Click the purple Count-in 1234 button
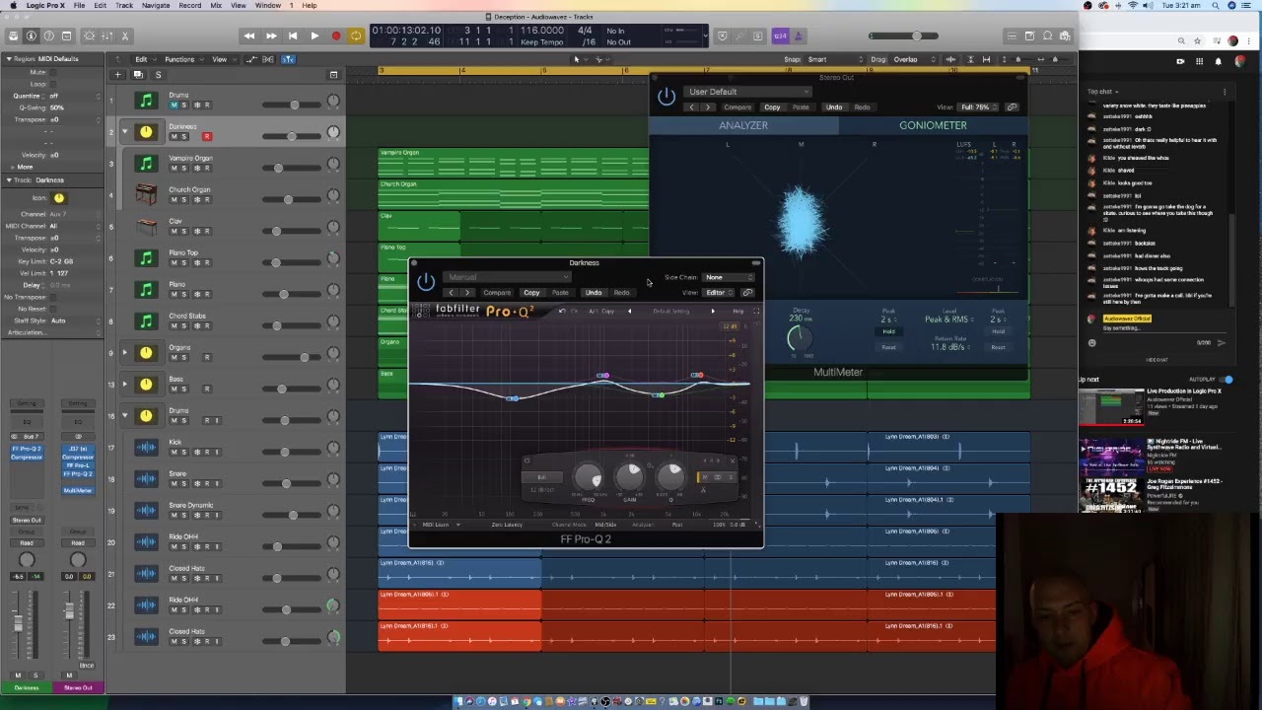 tap(780, 35)
